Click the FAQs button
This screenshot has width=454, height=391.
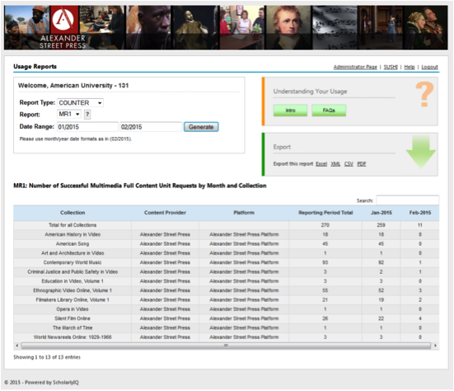329,111
